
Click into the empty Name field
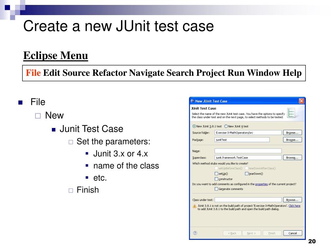248,151
